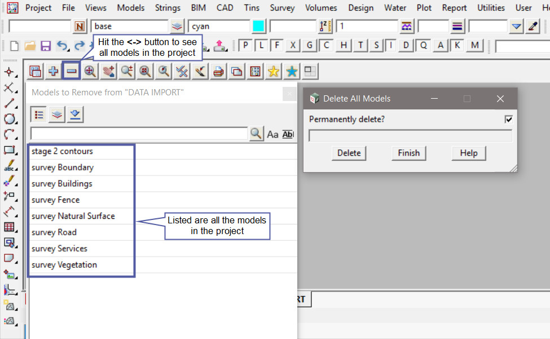Click the add model plus button
The image size is (550, 339).
coord(54,71)
